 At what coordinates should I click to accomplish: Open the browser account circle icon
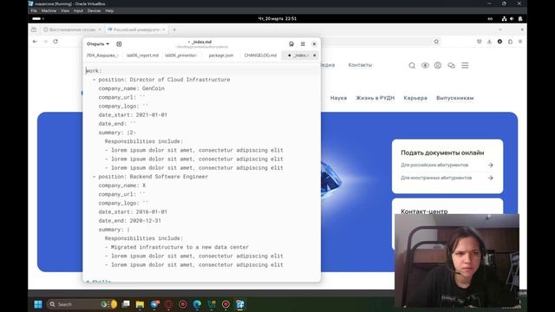click(499, 42)
